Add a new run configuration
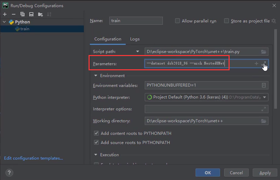 point(5,14)
